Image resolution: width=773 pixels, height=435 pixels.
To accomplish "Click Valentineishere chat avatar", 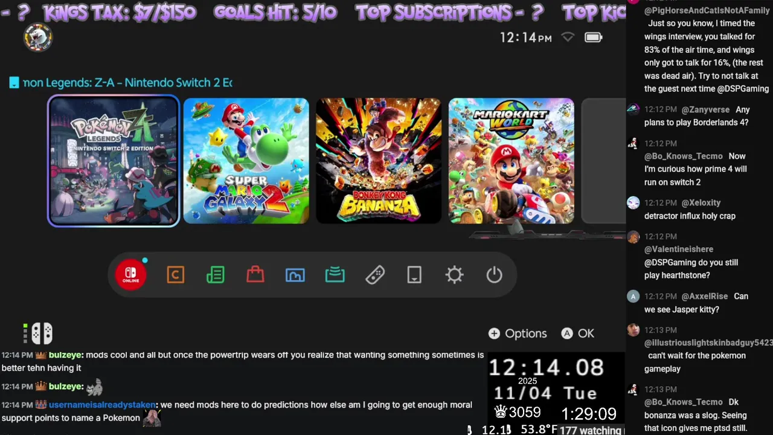I will 633,237.
